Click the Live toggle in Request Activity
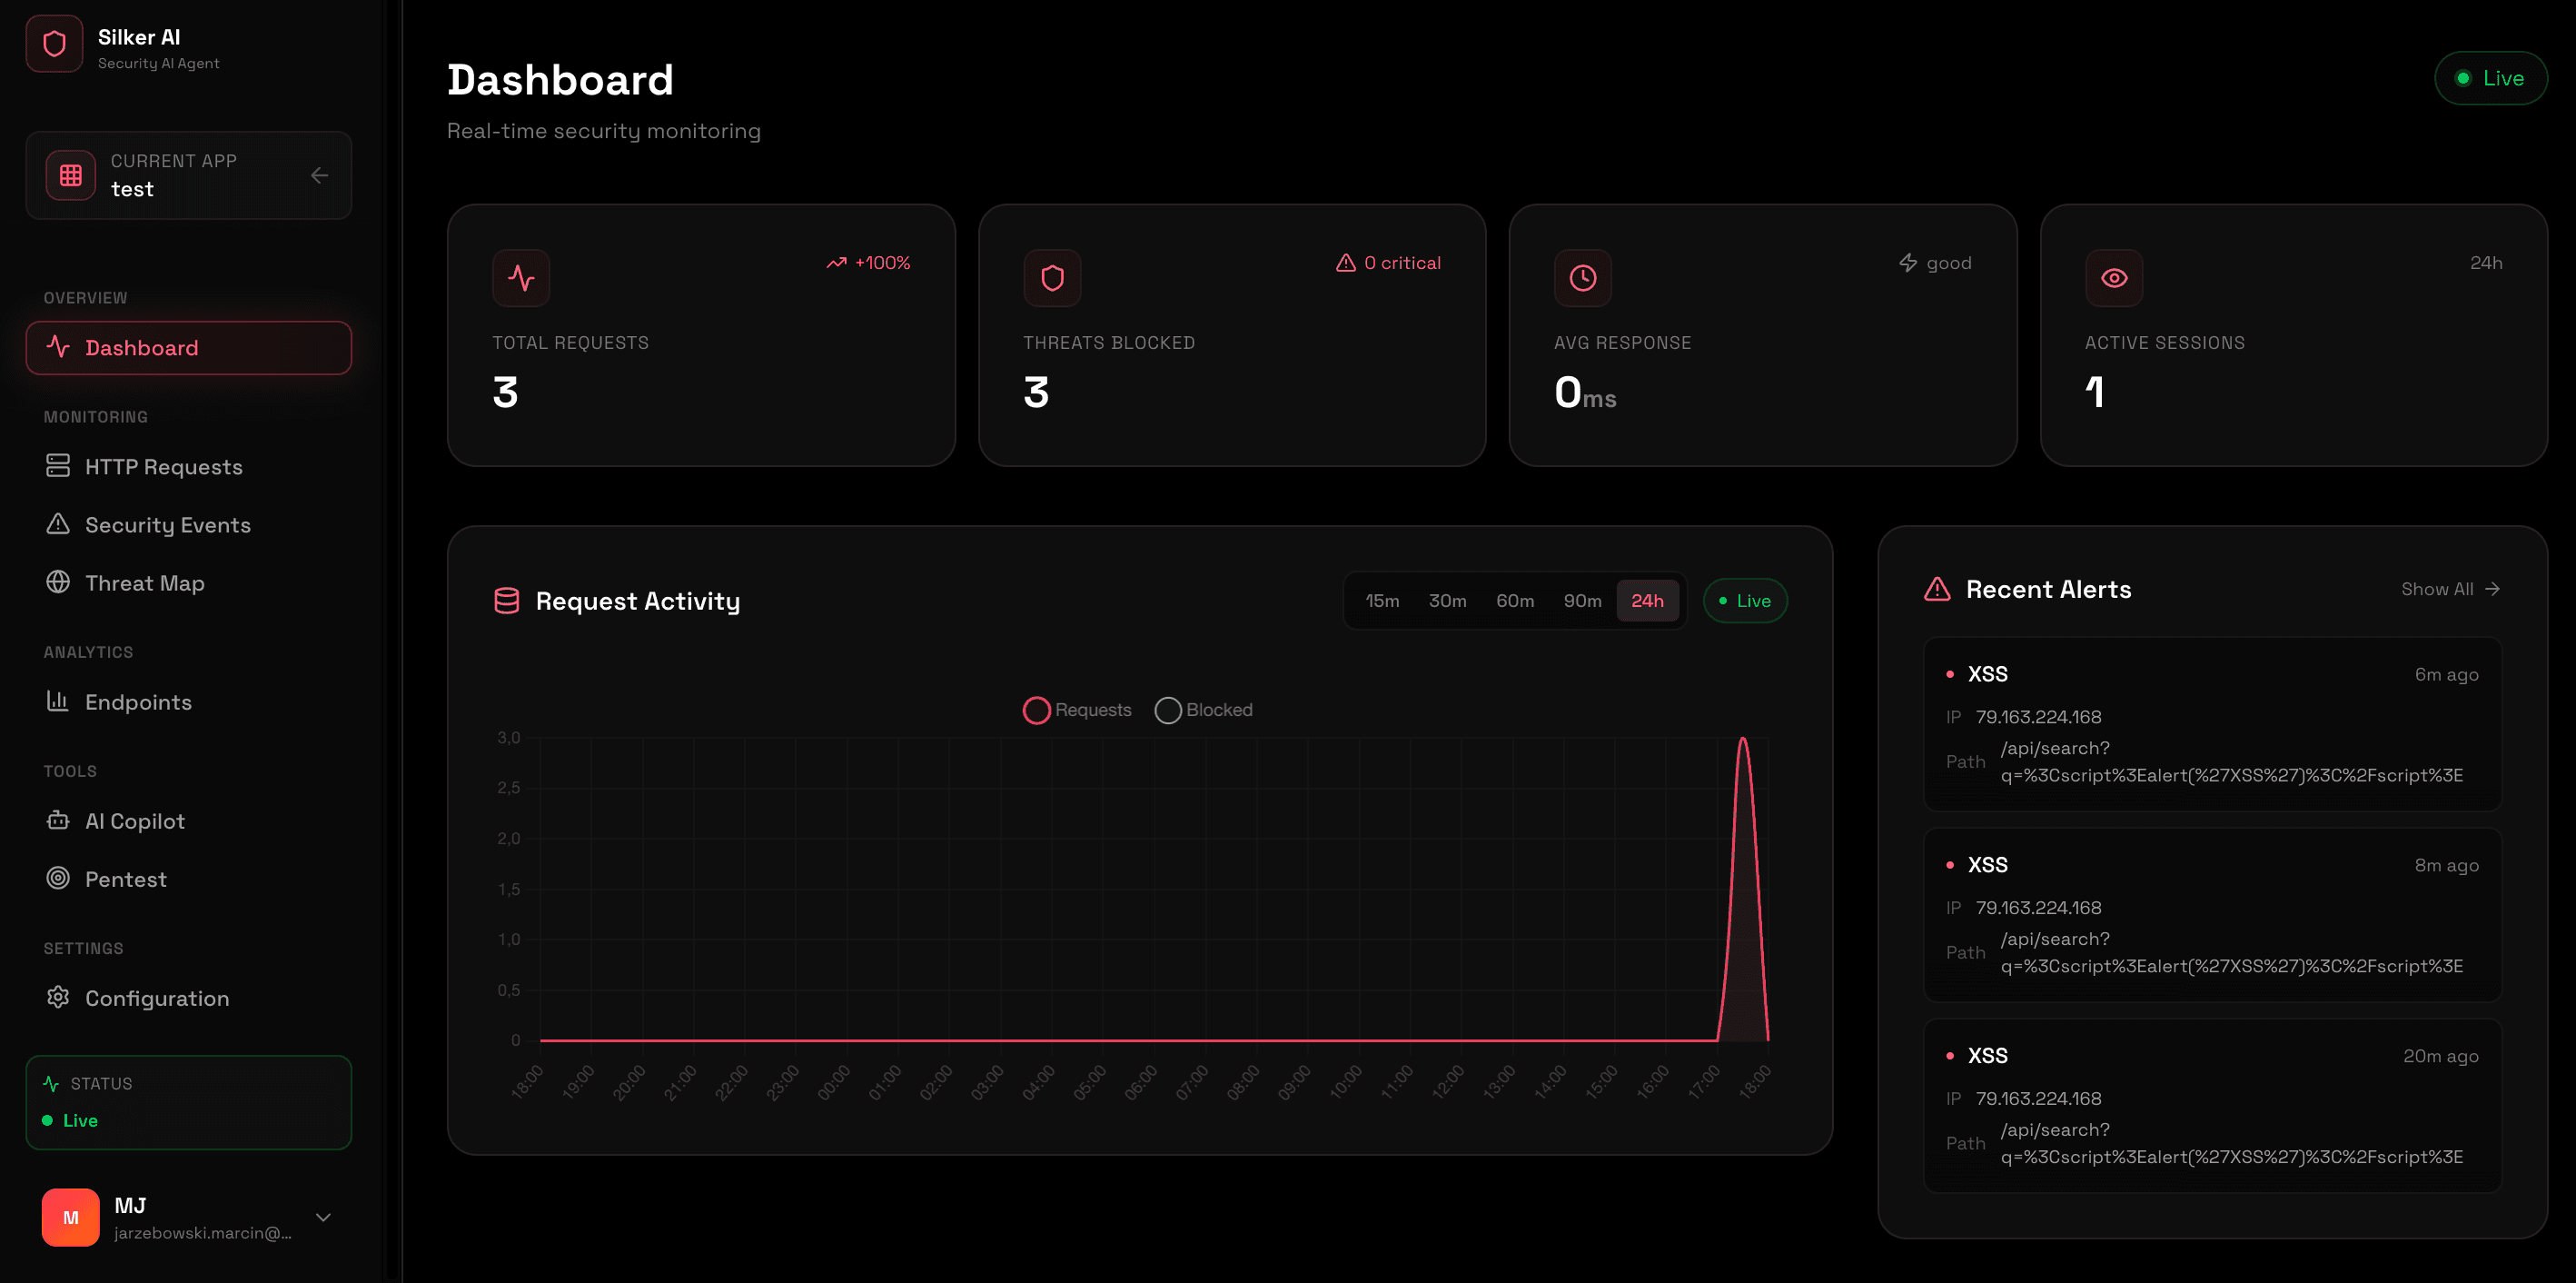 coord(1744,600)
